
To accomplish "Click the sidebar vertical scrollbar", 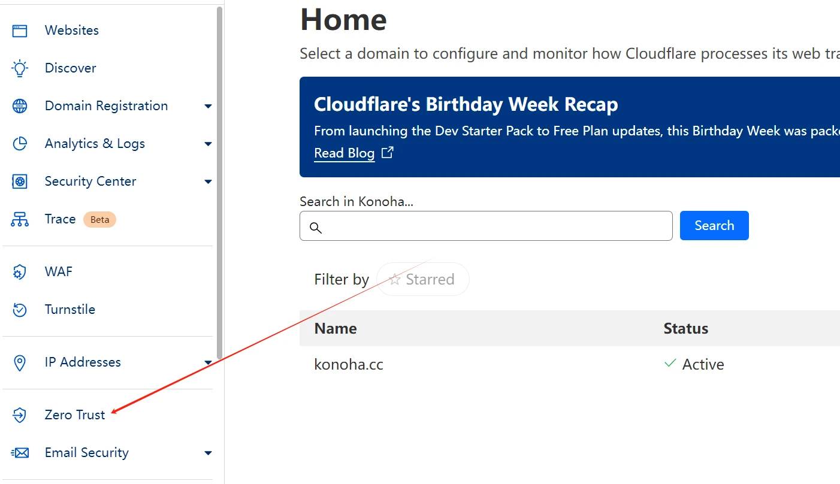I will tap(220, 183).
